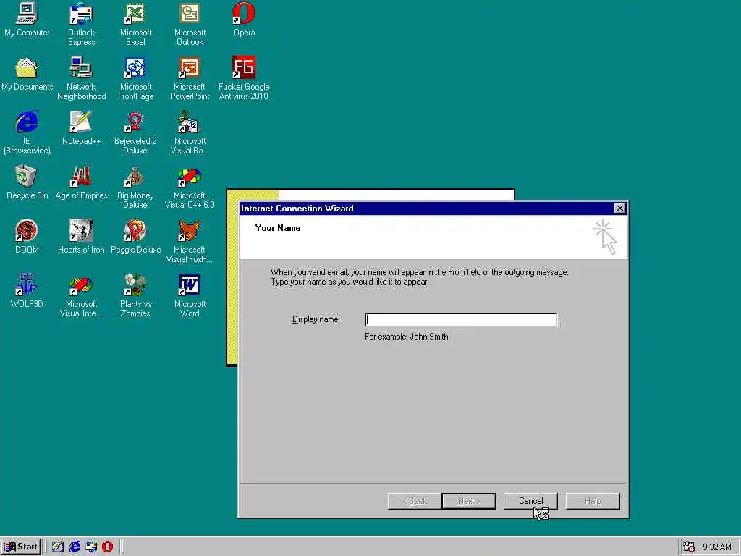Open the Start menu
The image size is (741, 556).
pyautogui.click(x=21, y=547)
